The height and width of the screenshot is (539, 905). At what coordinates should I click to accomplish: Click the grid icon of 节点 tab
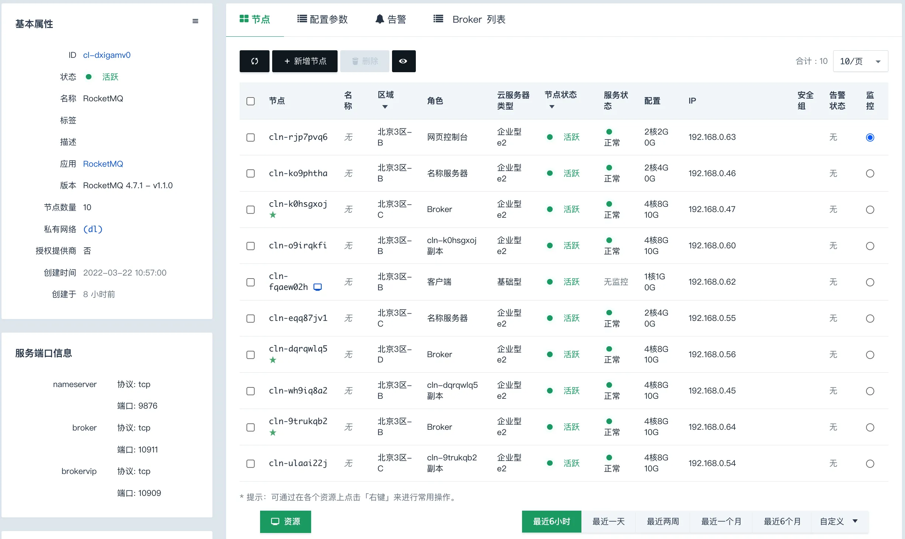[244, 19]
